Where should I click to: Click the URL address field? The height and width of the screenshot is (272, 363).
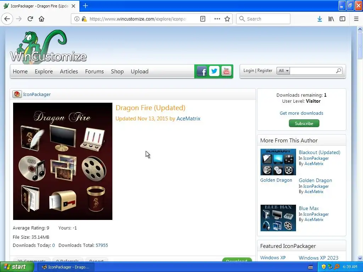[138, 19]
